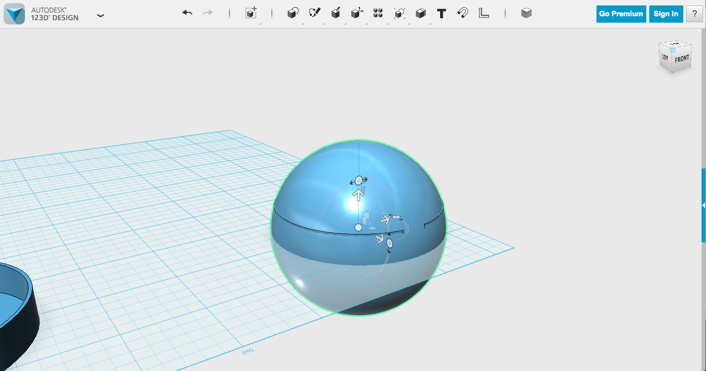Select the Modify tool
Viewport: 706px width, 371px height.
click(x=357, y=13)
